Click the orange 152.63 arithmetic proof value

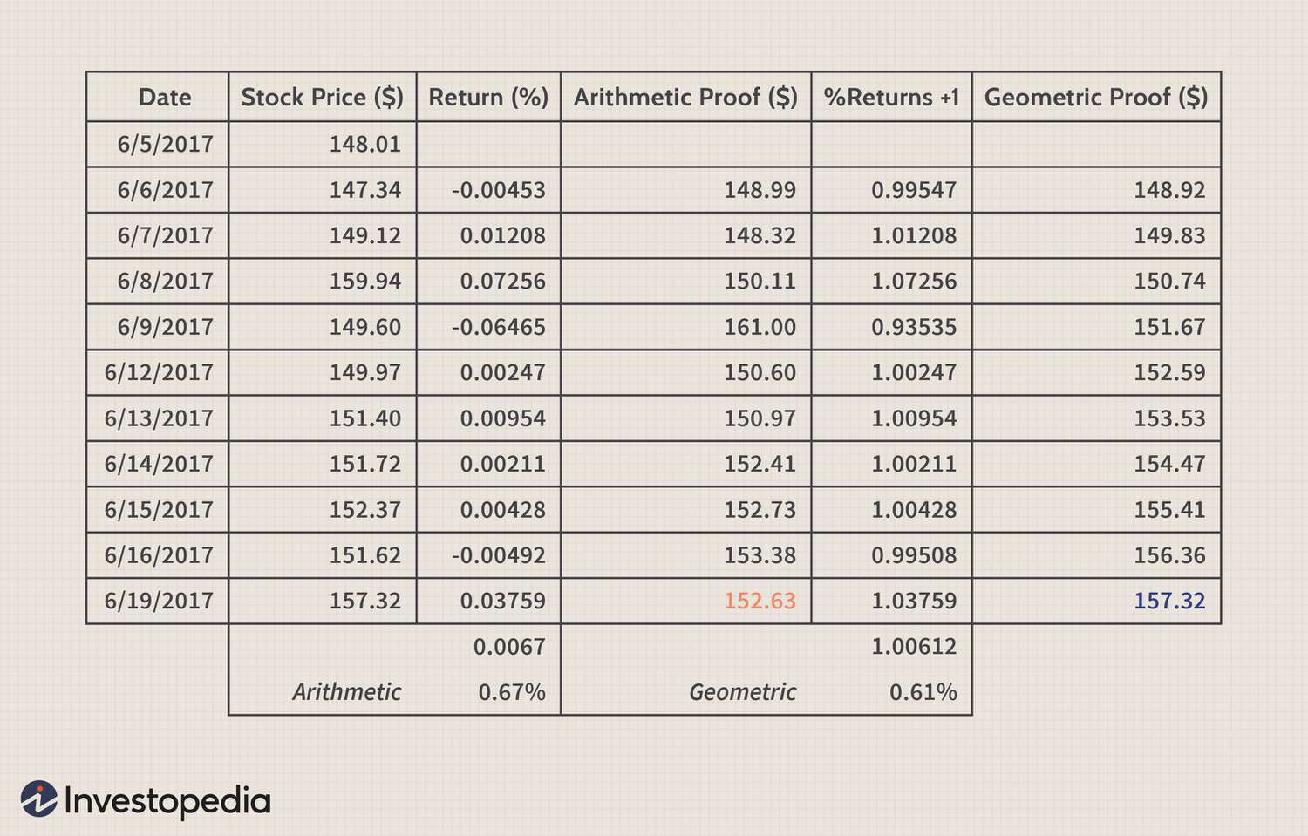pyautogui.click(x=760, y=601)
